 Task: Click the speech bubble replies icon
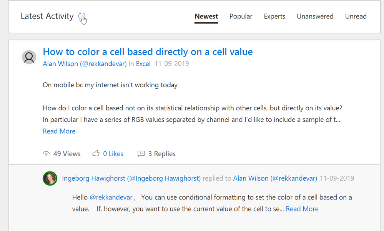[141, 154]
